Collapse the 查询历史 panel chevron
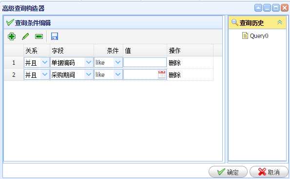The image size is (290, 179). pos(280,22)
